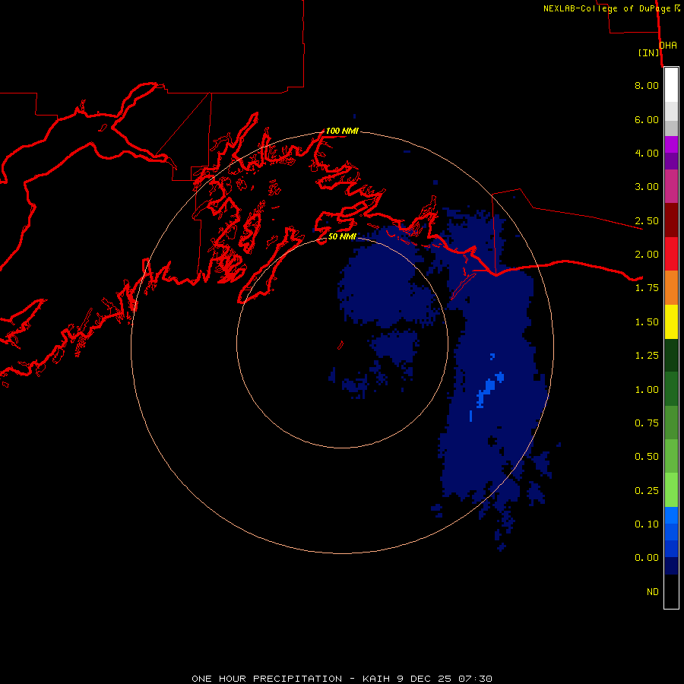This screenshot has height=684, width=684.
Task: Click the 2.50 legend value
Action: [x=647, y=220]
